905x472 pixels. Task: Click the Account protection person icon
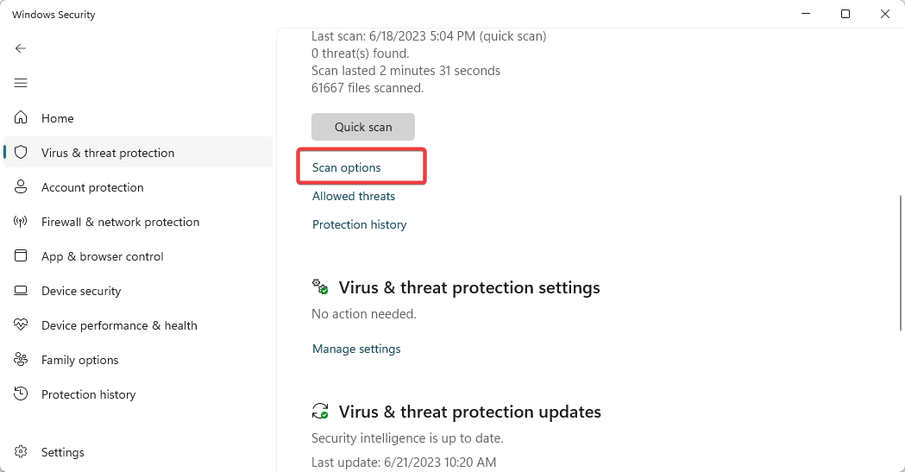tap(21, 187)
